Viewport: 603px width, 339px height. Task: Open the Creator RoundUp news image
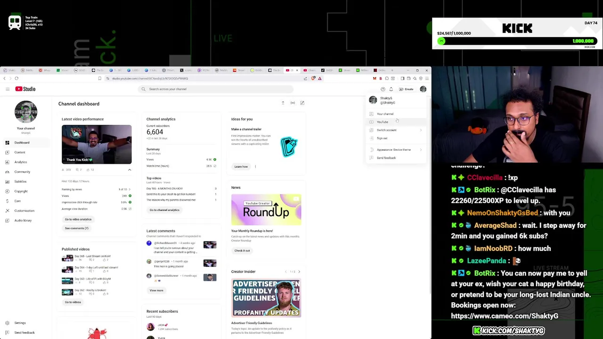(266, 210)
